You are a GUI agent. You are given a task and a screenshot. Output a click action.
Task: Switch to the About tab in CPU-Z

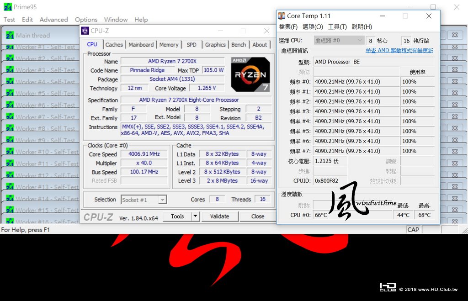tap(260, 45)
